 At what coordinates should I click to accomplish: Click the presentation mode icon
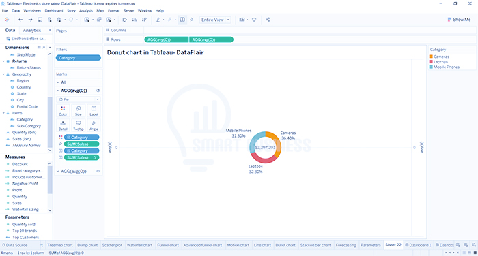coord(254,20)
